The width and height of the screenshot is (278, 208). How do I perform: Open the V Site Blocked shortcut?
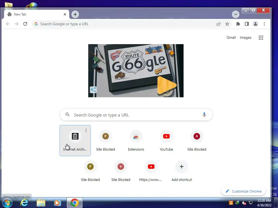tap(121, 171)
